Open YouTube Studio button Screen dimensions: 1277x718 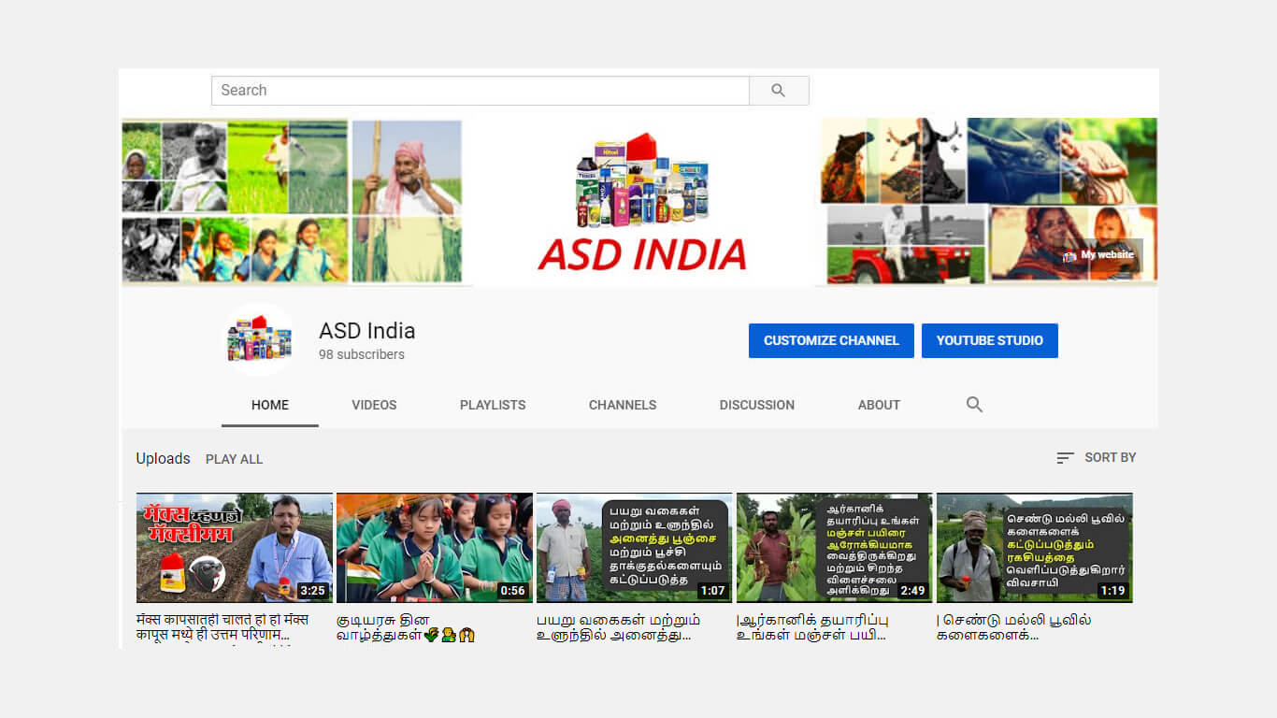click(x=990, y=340)
